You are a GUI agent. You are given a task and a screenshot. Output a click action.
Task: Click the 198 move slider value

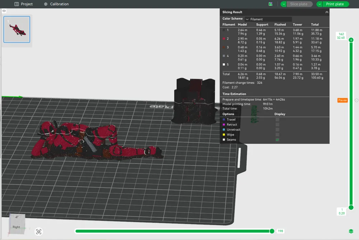(280, 231)
